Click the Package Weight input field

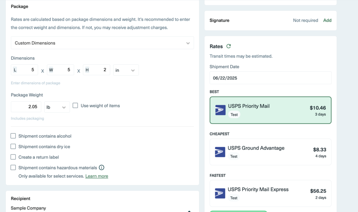pos(26,107)
